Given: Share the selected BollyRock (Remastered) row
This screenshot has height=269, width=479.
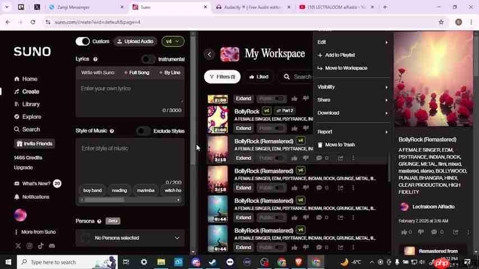Looking at the screenshot, I should [x=340, y=158].
